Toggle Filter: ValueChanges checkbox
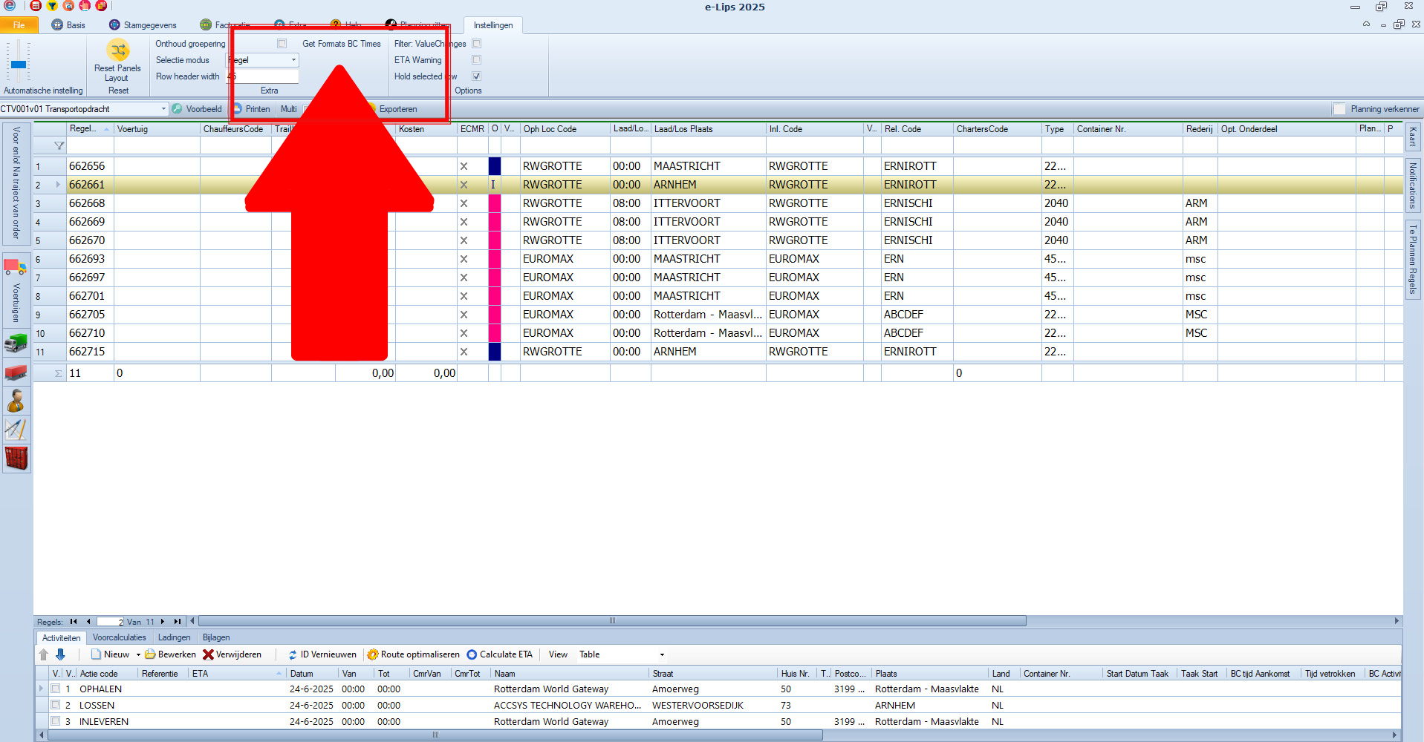1424x742 pixels. coord(477,44)
